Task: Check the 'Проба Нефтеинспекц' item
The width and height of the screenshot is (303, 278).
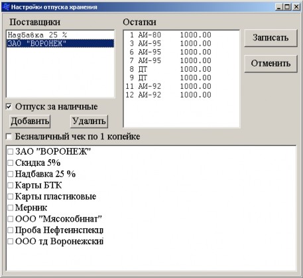Action: (x=11, y=230)
